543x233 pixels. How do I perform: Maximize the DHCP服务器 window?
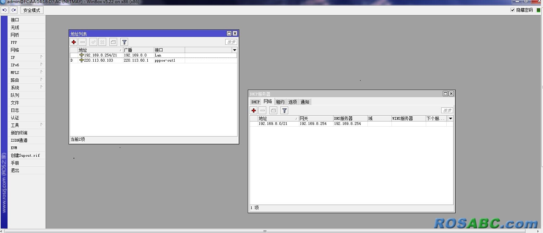pyautogui.click(x=446, y=94)
